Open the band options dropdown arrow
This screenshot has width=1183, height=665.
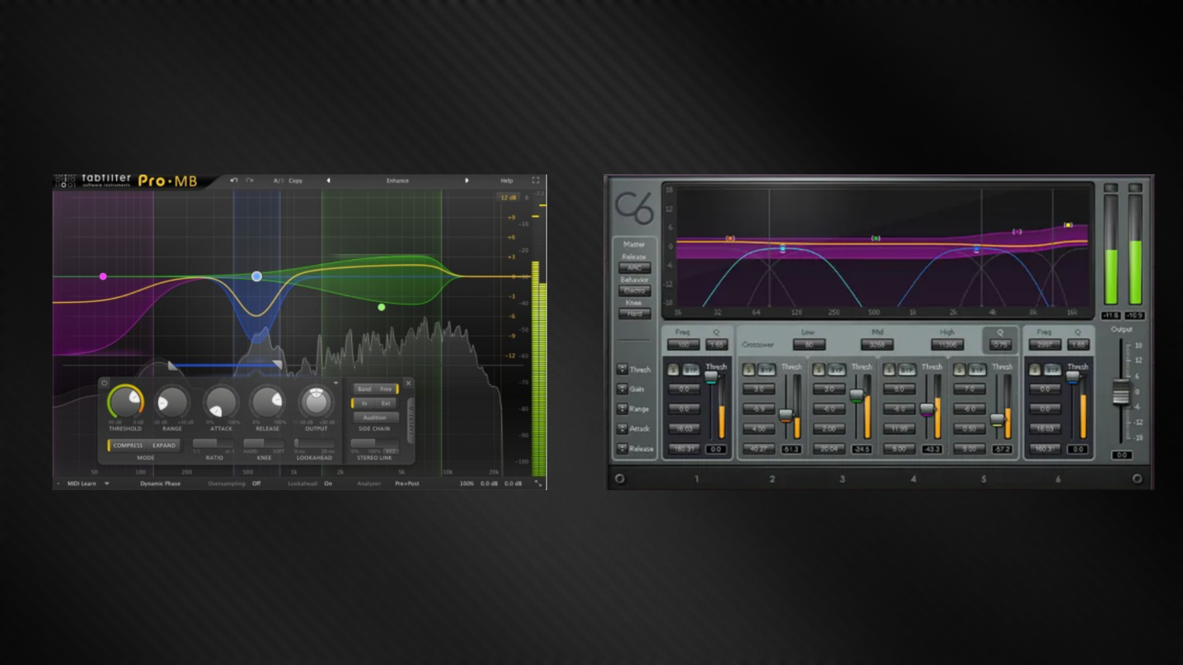click(336, 383)
